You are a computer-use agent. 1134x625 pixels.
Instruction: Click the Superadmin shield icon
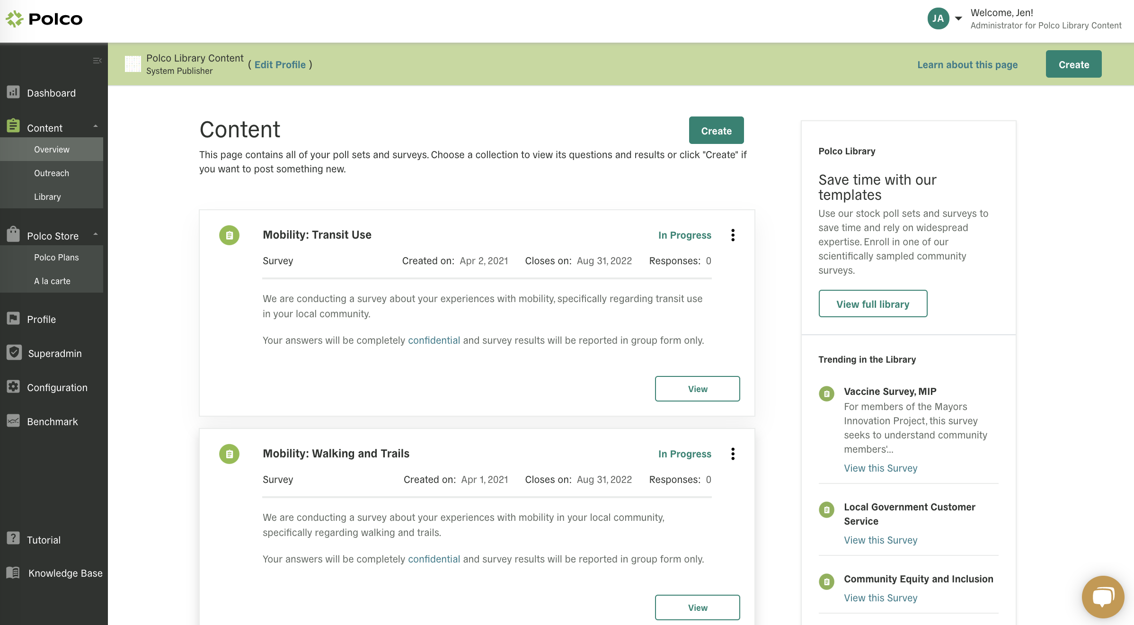click(14, 352)
